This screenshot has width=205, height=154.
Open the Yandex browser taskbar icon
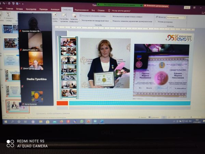tap(68, 121)
